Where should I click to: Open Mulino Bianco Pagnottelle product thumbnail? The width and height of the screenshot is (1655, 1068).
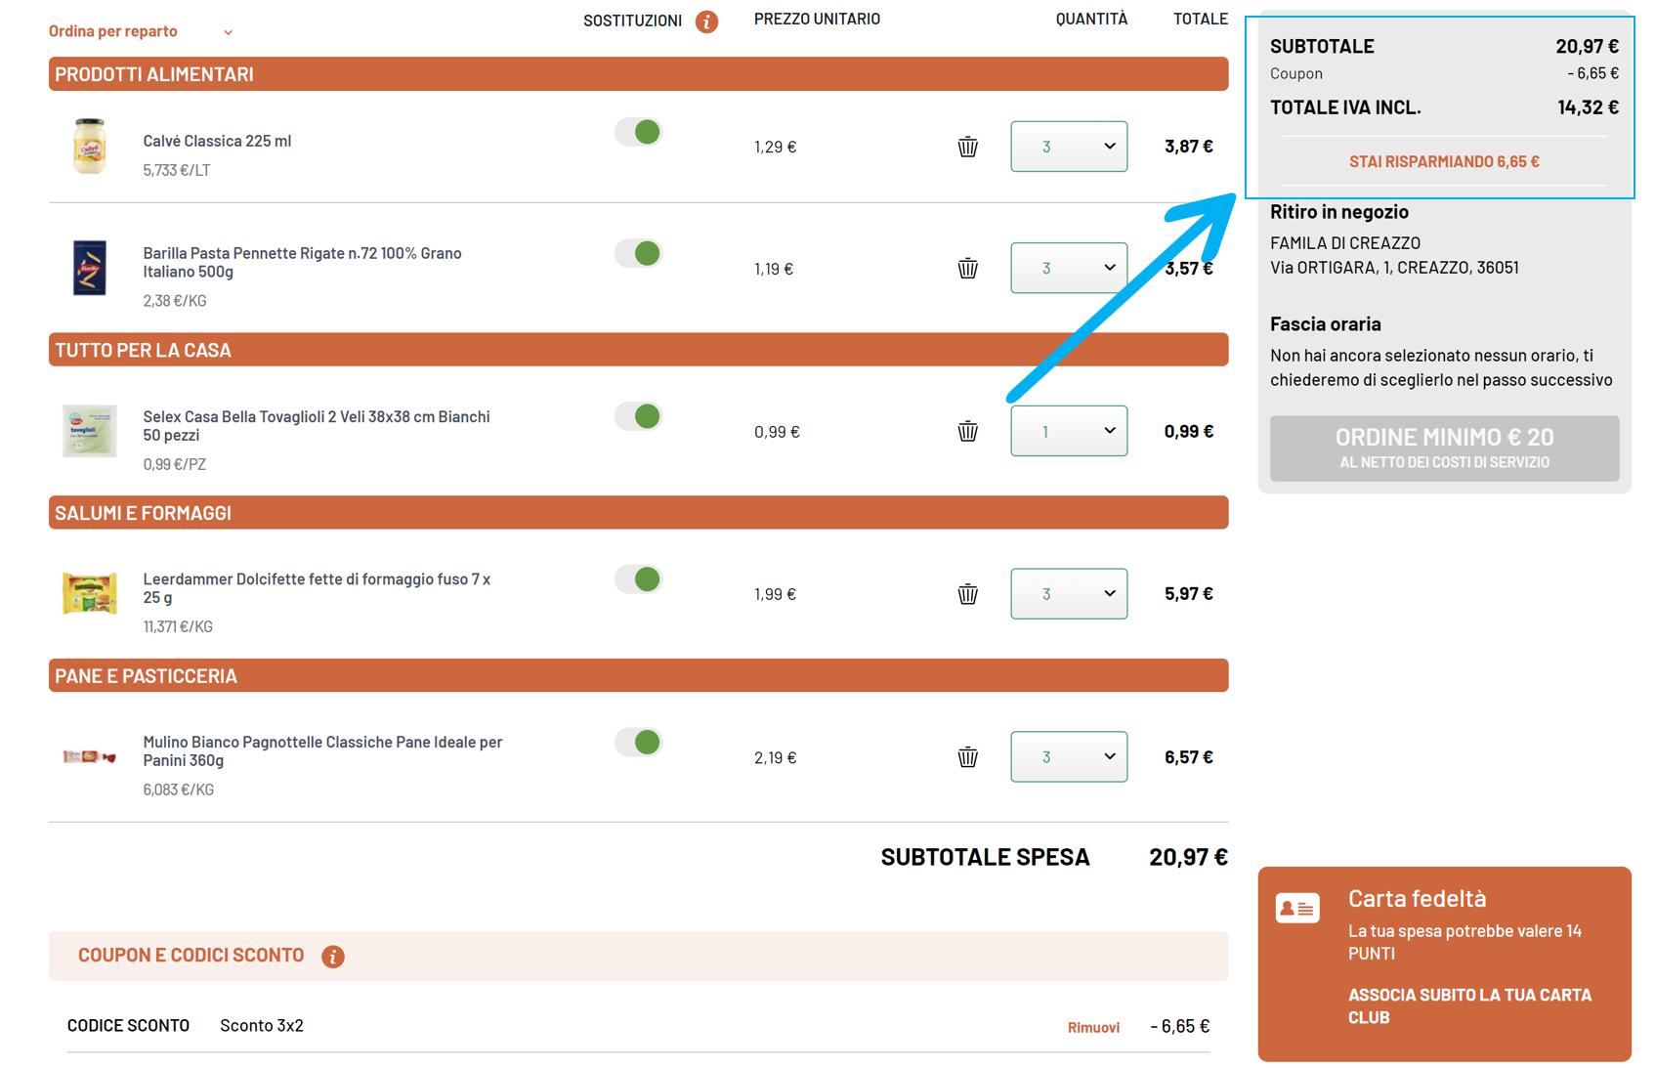(90, 756)
